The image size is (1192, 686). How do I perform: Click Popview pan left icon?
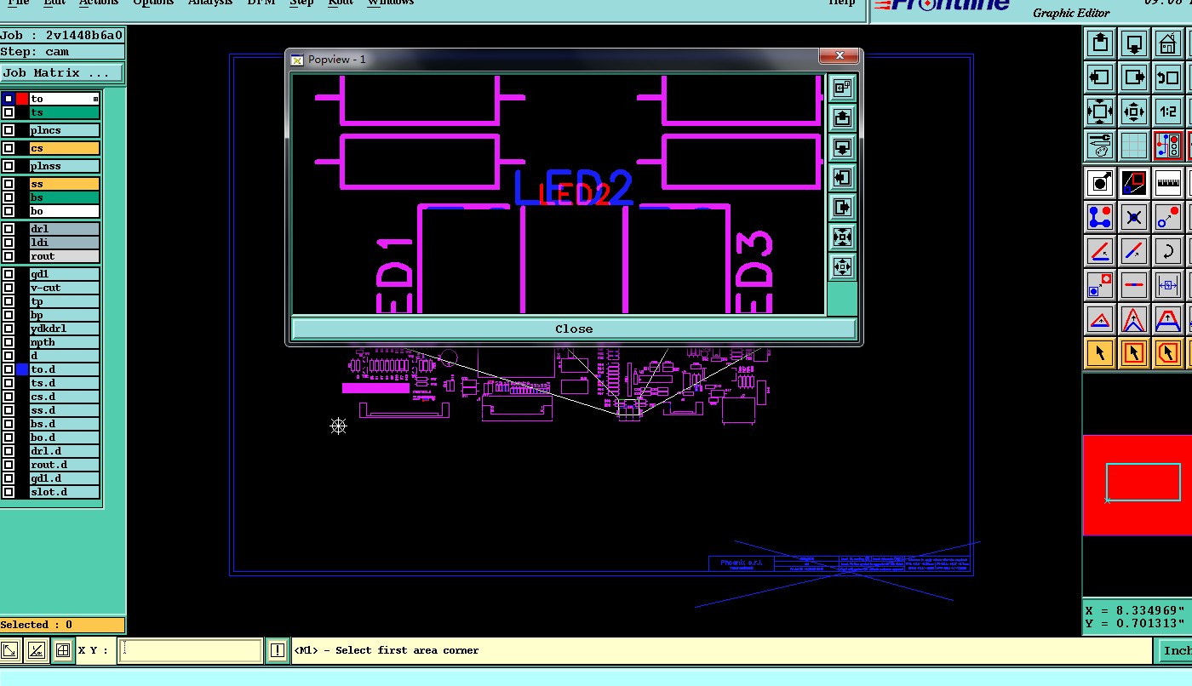pos(842,177)
